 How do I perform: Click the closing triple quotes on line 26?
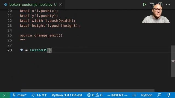coord(22,40)
